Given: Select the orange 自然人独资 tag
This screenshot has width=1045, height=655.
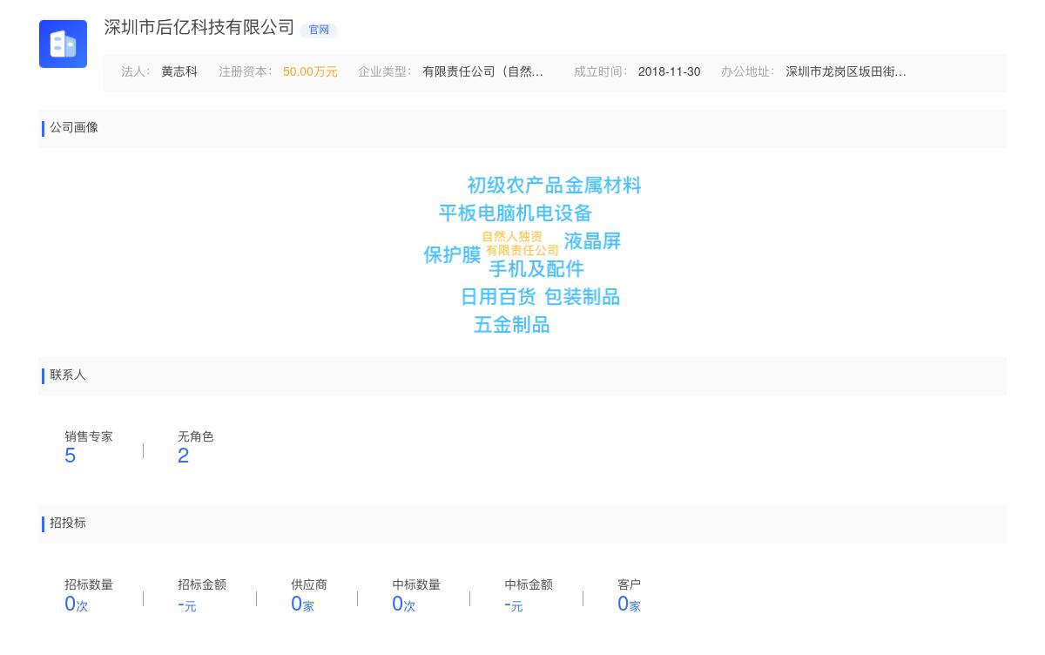Looking at the screenshot, I should (x=512, y=235).
